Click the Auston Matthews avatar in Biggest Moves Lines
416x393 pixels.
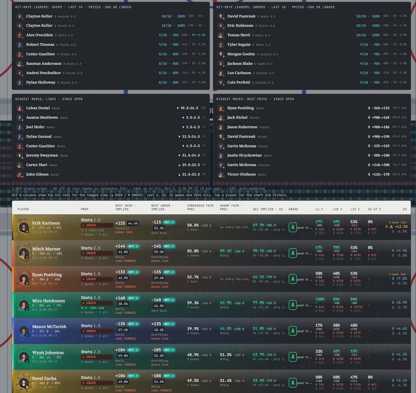coord(20,118)
